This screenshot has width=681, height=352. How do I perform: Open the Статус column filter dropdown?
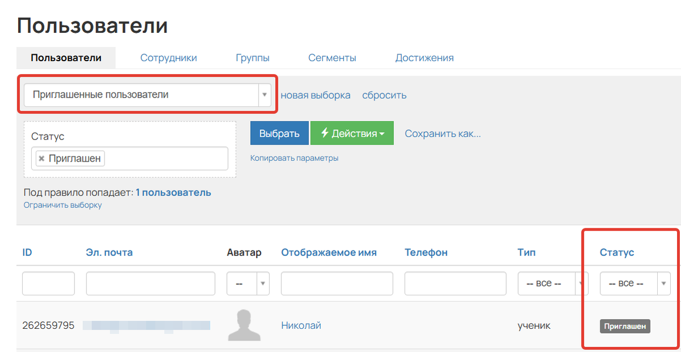click(x=663, y=283)
